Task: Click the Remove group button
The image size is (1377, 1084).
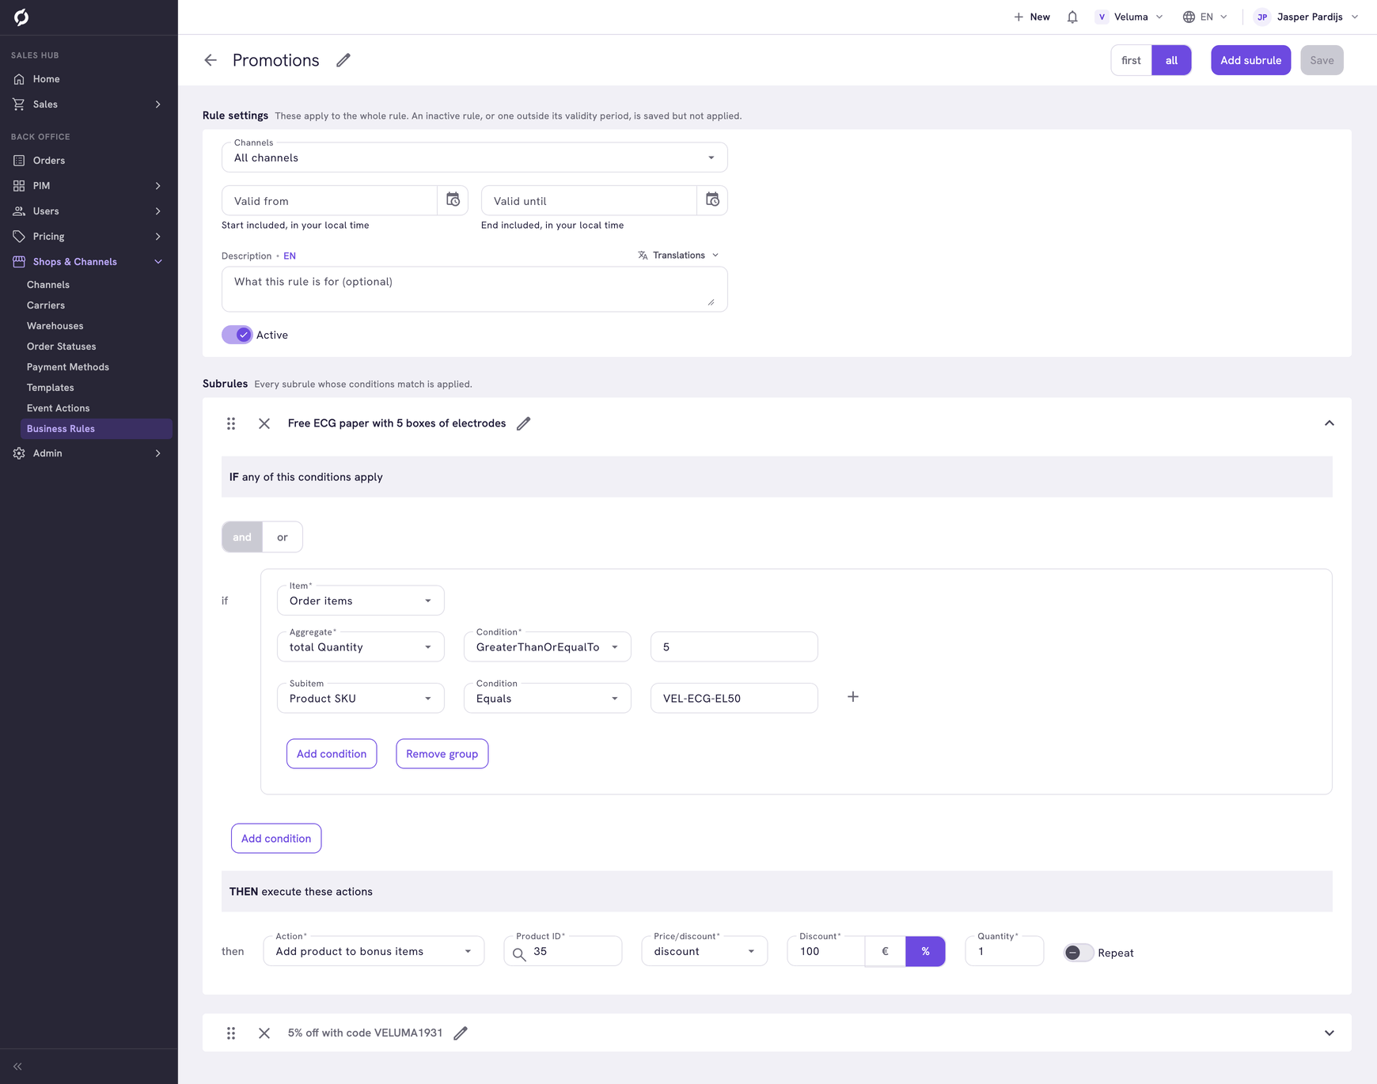Action: point(442,753)
